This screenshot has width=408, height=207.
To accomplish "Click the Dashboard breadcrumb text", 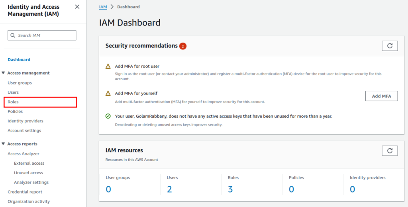I will 128,7.
